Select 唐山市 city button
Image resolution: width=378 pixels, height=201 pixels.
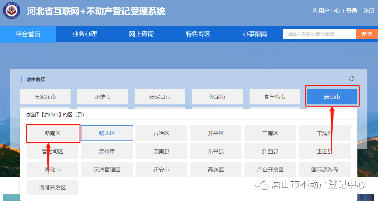pos(332,96)
